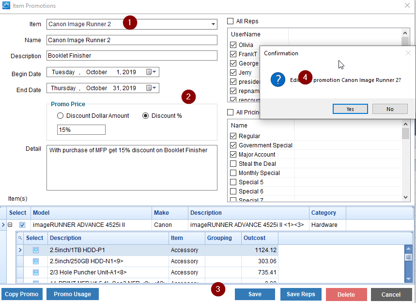Image resolution: width=416 pixels, height=303 pixels.
Task: Click the Save Reps button
Action: pos(301,294)
